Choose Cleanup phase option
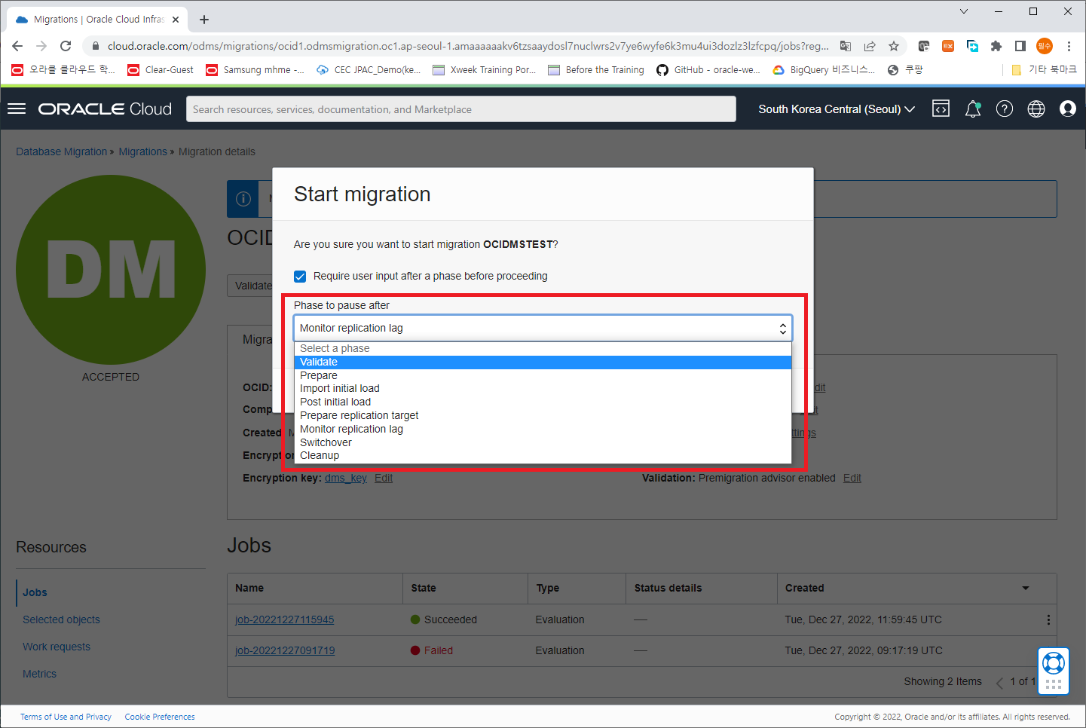The width and height of the screenshot is (1086, 728). (x=543, y=455)
